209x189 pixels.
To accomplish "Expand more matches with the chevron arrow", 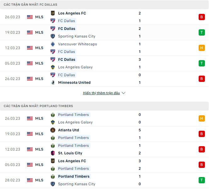I will pyautogui.click(x=124, y=93).
